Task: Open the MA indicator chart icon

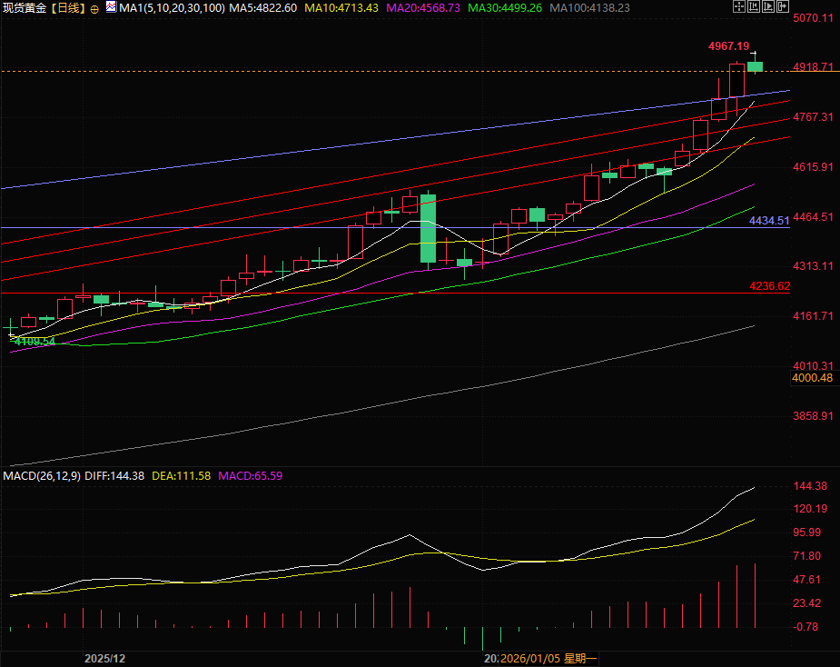Action: tap(111, 7)
